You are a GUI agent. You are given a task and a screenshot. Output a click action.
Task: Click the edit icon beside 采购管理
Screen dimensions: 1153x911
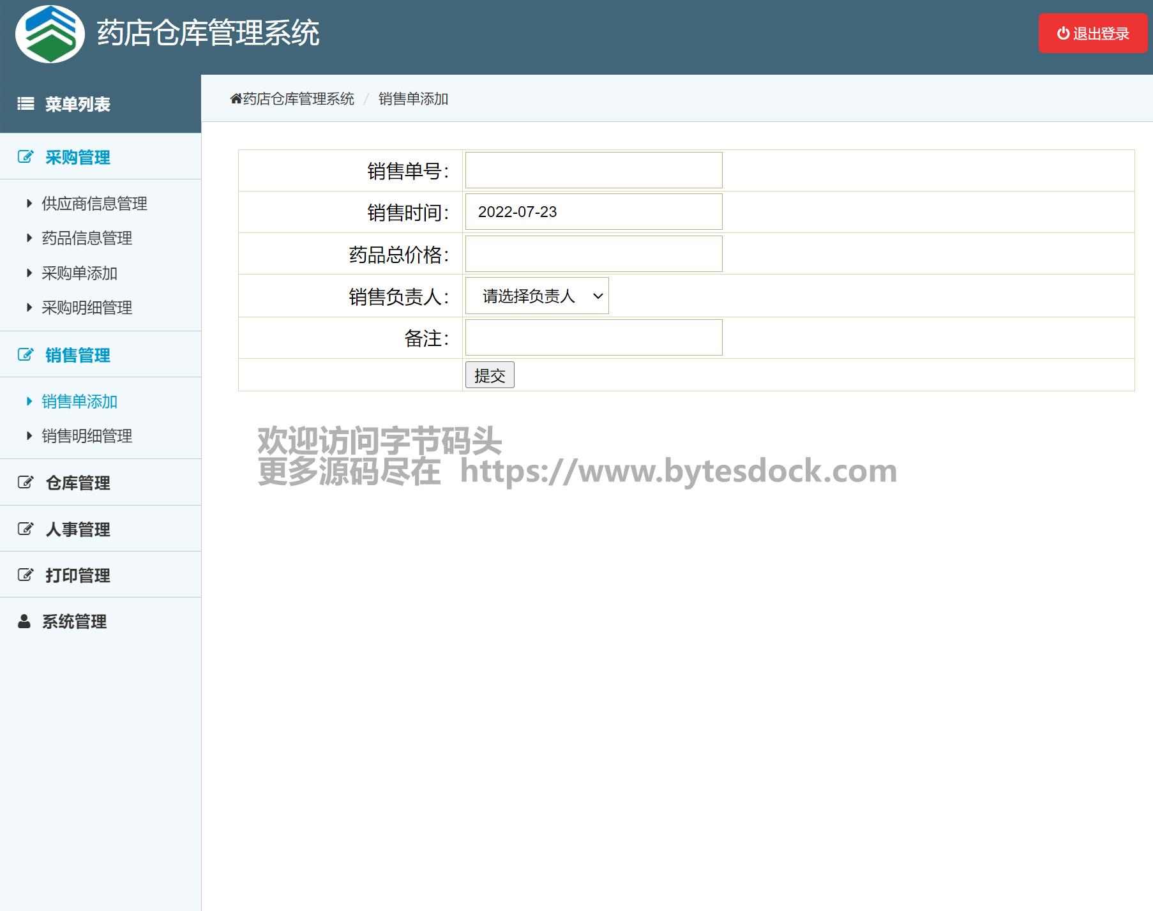pyautogui.click(x=26, y=157)
